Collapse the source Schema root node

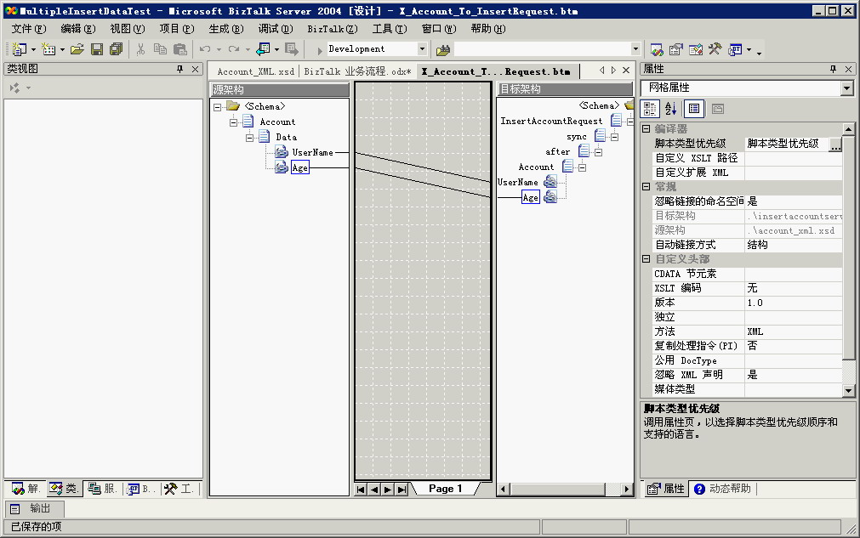217,107
